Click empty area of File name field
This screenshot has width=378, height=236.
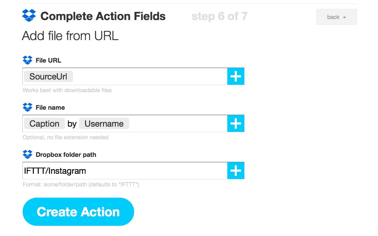pyautogui.click(x=178, y=123)
